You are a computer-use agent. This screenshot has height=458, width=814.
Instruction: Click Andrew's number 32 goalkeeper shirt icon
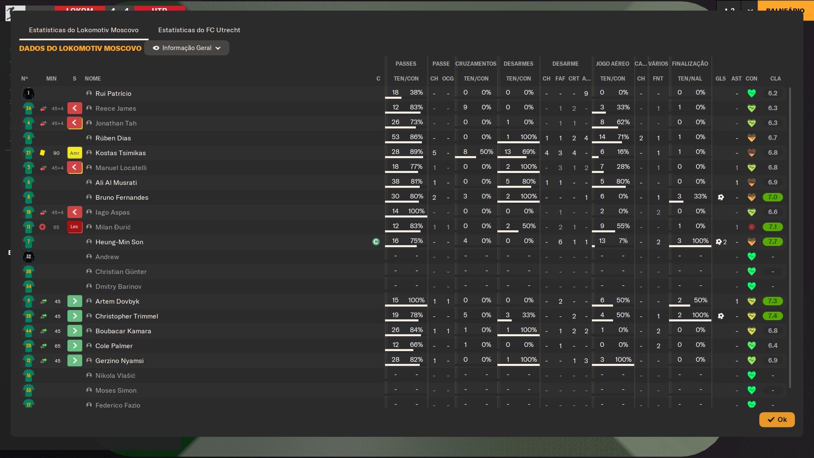(28, 257)
